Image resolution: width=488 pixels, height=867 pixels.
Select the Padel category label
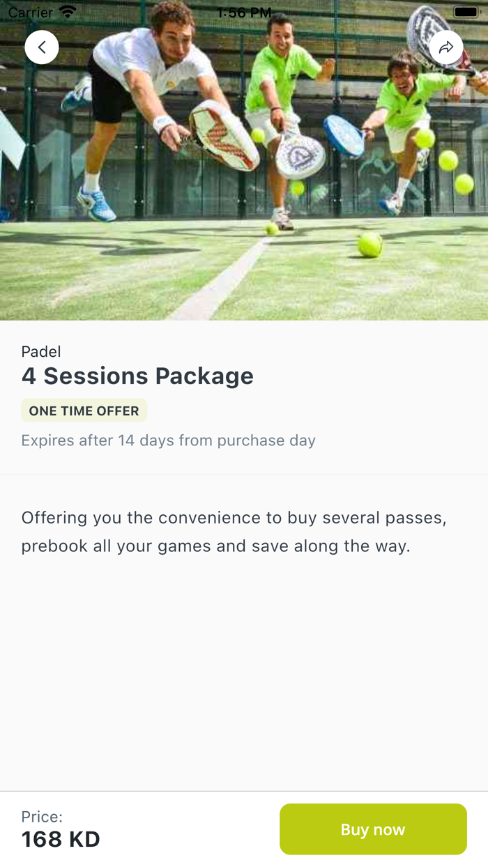point(41,351)
